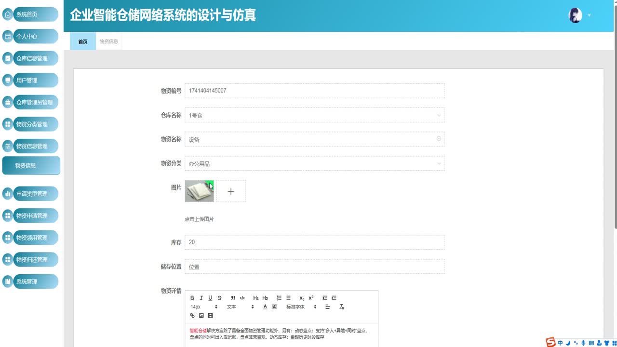Screen dimensions: 617x347
Task: Increase indent in the editor
Action: pyautogui.click(x=334, y=298)
